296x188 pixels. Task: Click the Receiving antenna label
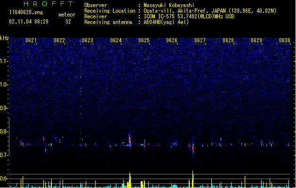tap(108, 22)
